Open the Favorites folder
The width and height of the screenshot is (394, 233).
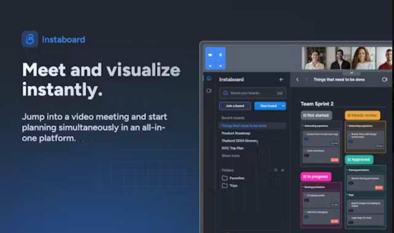pyautogui.click(x=233, y=178)
